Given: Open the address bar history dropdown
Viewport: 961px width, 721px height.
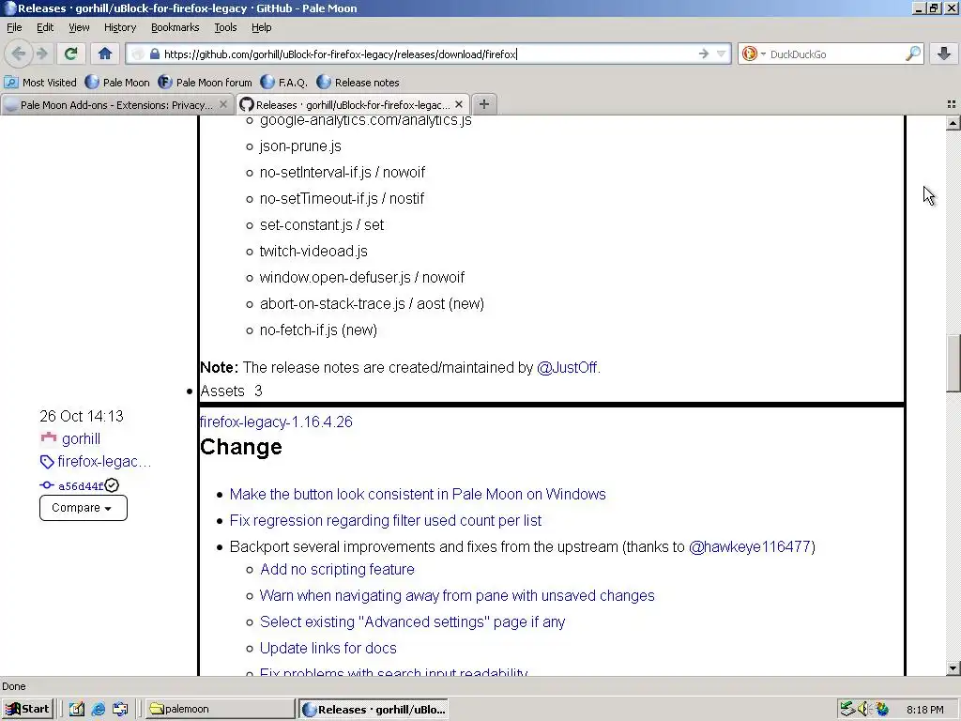Looking at the screenshot, I should (x=722, y=54).
